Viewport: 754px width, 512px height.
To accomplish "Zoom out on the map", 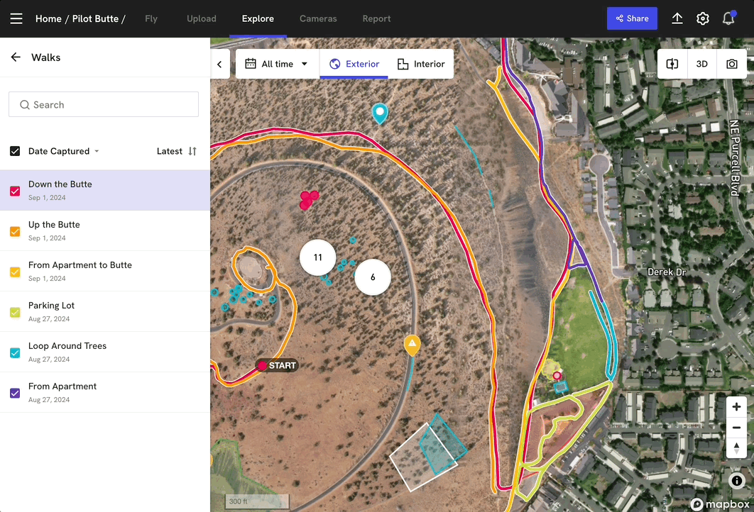I will click(736, 428).
